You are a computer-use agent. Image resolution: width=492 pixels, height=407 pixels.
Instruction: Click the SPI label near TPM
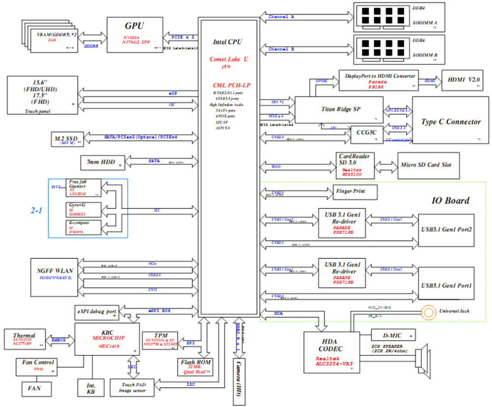[190, 343]
